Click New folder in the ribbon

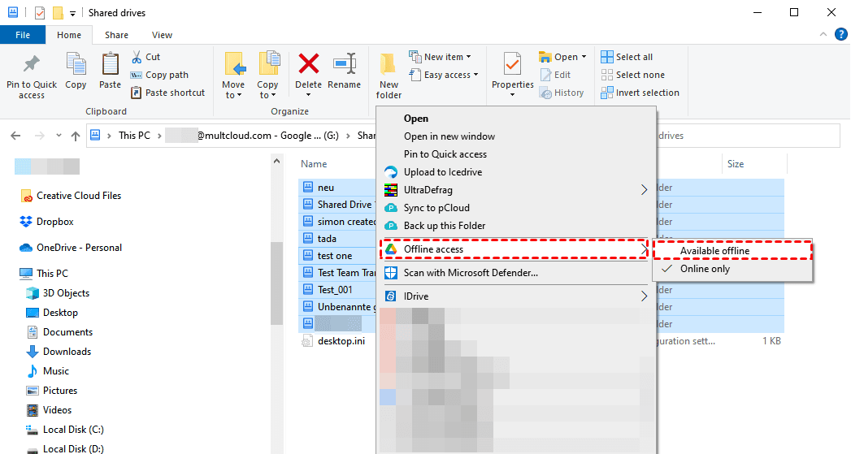389,76
